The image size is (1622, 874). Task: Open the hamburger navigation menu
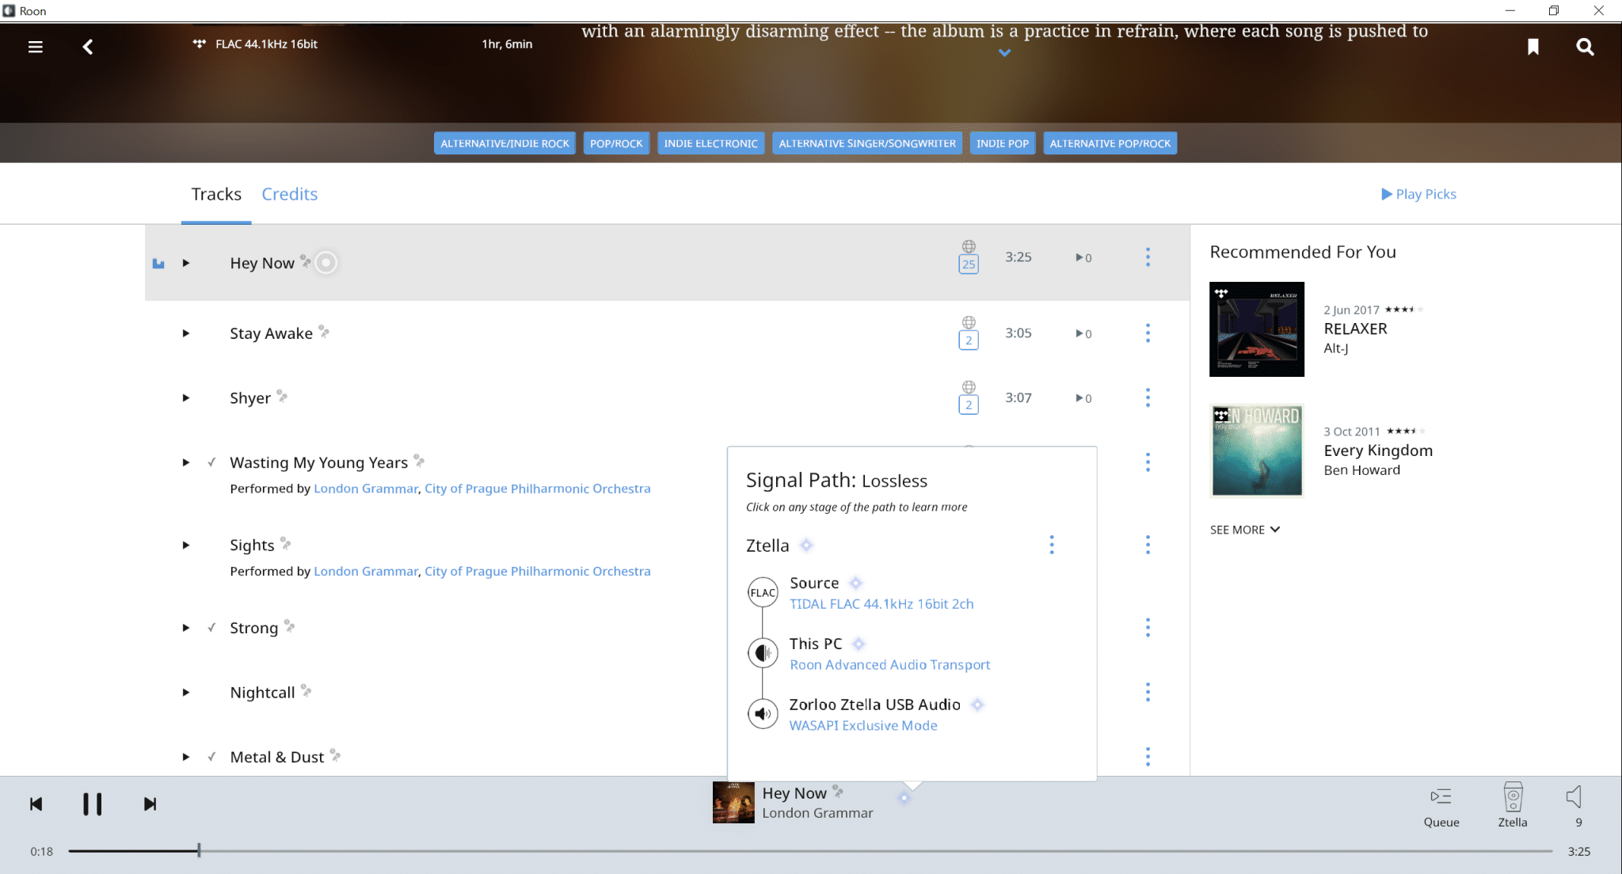35,47
